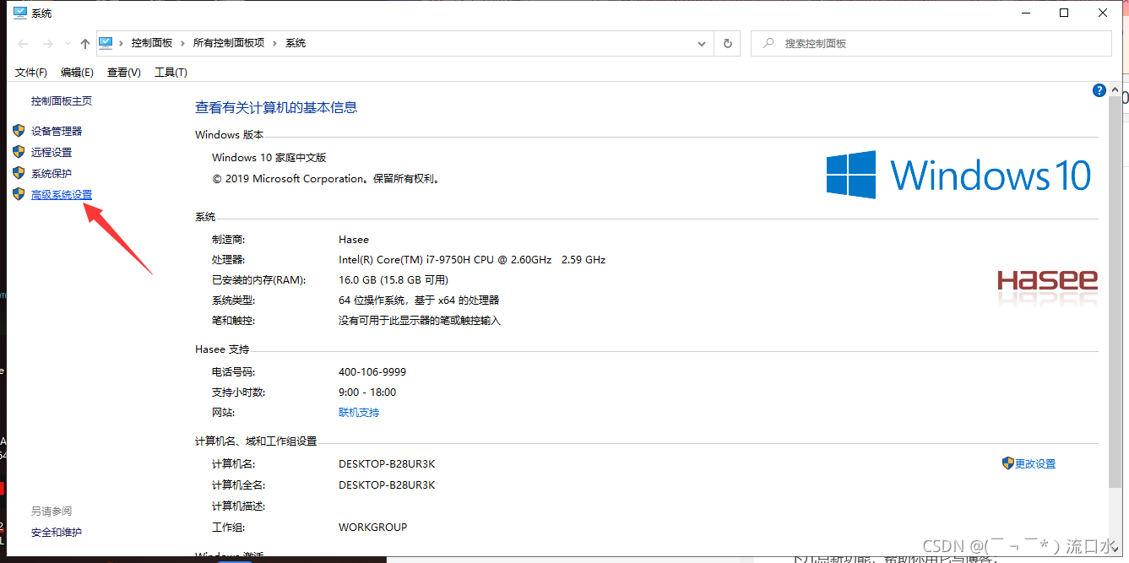Open the 文件(F) menu

coord(31,73)
